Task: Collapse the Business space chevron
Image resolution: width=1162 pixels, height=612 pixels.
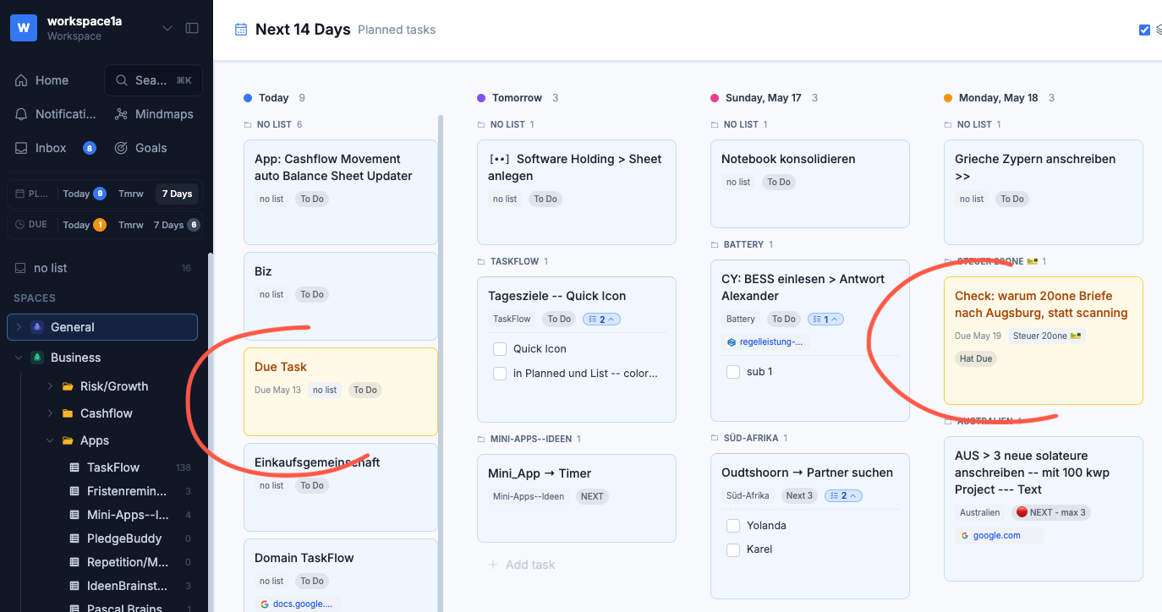Action: 19,358
